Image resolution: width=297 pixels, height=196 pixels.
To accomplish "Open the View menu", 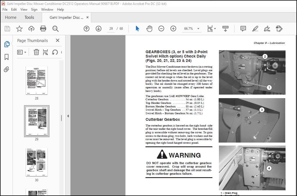I will pos(24,10).
